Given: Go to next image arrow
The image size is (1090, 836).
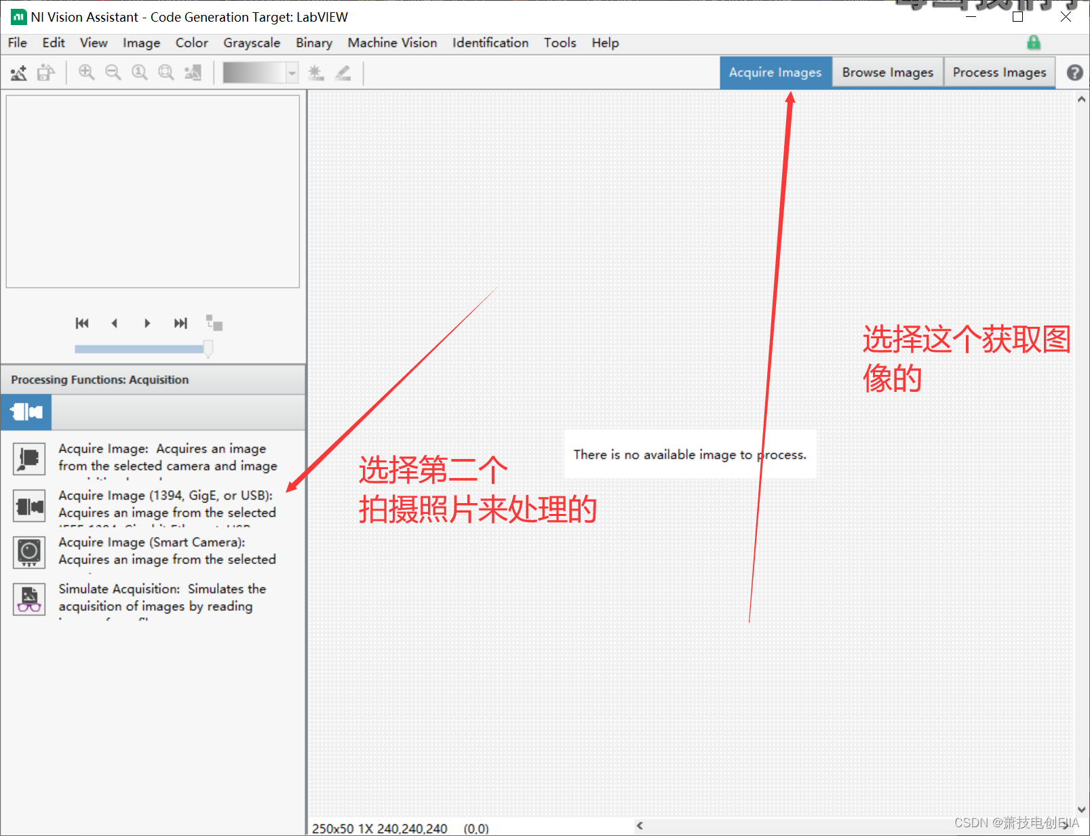Looking at the screenshot, I should (147, 323).
